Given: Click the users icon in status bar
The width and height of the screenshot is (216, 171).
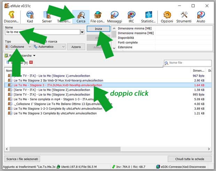Looking at the screenshot, I should [x=59, y=166].
